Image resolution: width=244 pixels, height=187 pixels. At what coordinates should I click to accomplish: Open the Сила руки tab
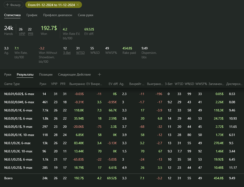coord(85,15)
